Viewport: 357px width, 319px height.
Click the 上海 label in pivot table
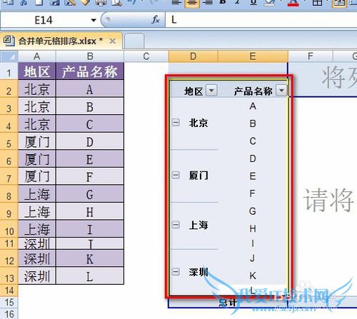coord(198,225)
